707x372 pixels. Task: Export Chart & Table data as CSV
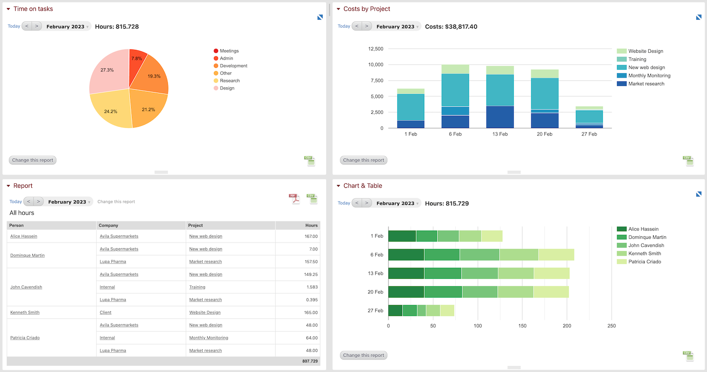tap(688, 356)
